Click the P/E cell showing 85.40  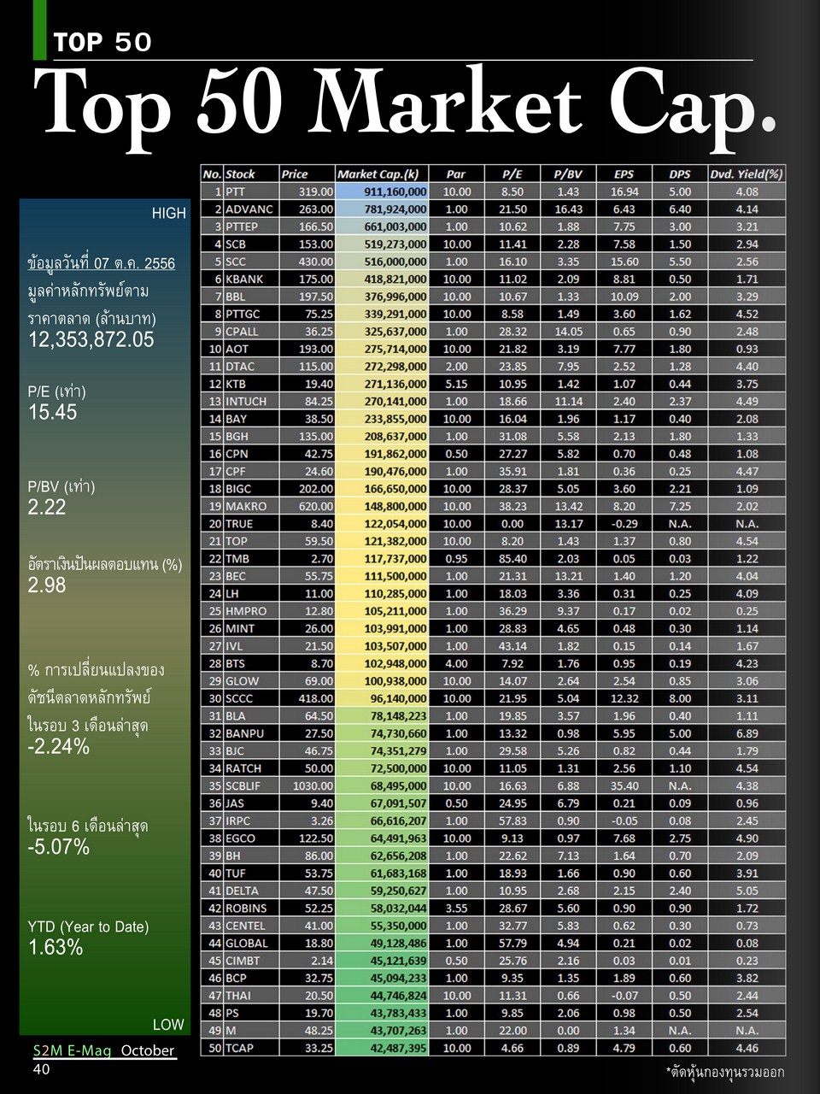tap(512, 558)
